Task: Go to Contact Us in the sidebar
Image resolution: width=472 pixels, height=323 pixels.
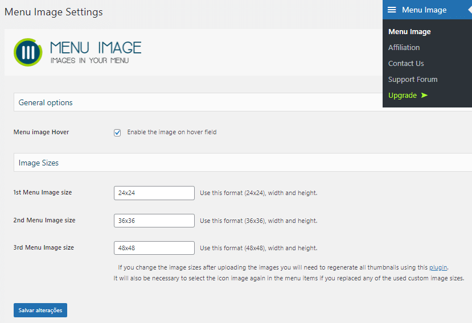Action: click(406, 64)
